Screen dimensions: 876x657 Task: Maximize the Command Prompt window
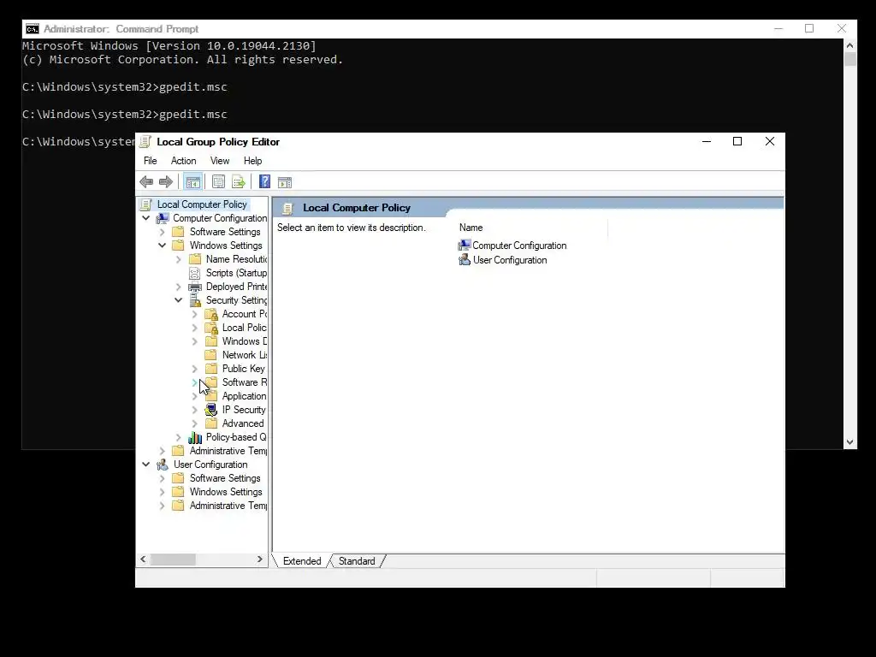pos(809,28)
